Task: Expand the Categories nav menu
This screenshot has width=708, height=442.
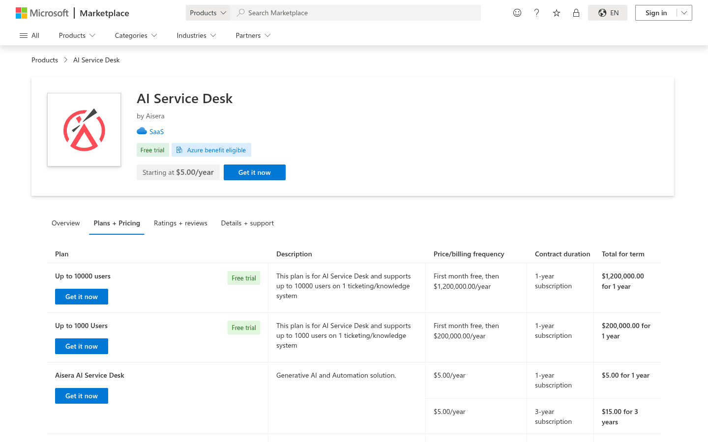Action: 136,35
